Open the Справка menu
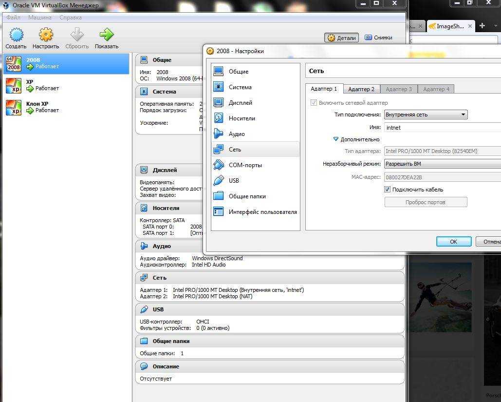This screenshot has width=501, height=402. click(71, 17)
